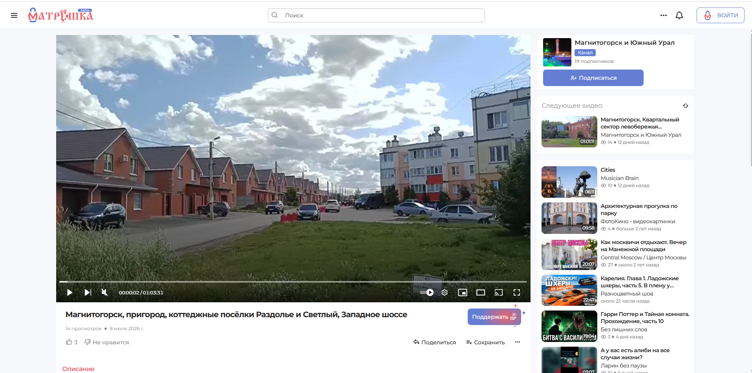Image resolution: width=752 pixels, height=373 pixels.
Task: Click Поделиться to share video
Action: point(435,342)
